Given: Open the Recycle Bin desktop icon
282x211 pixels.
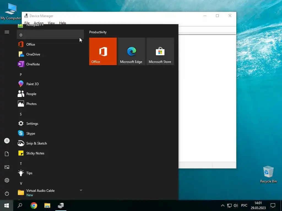Looking at the screenshot, I should pyautogui.click(x=268, y=174).
